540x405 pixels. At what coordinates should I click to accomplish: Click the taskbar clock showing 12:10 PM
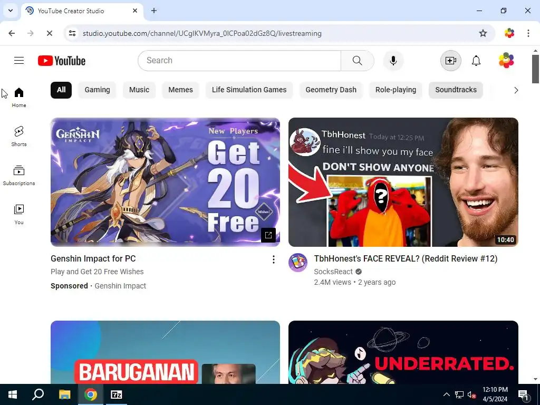pos(495,394)
